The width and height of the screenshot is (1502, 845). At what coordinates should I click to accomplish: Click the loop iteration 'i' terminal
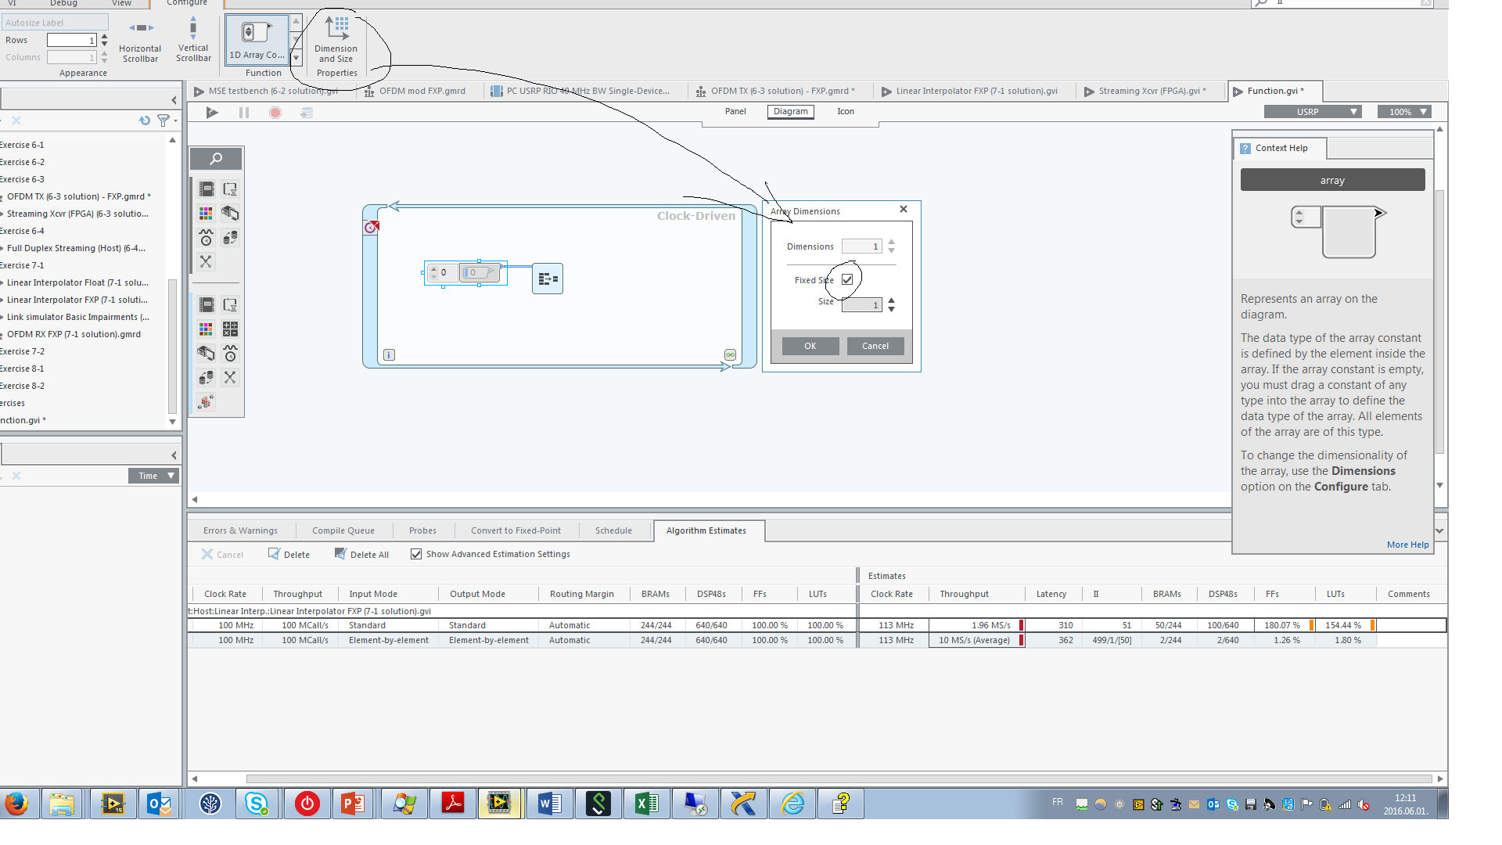[x=389, y=355]
